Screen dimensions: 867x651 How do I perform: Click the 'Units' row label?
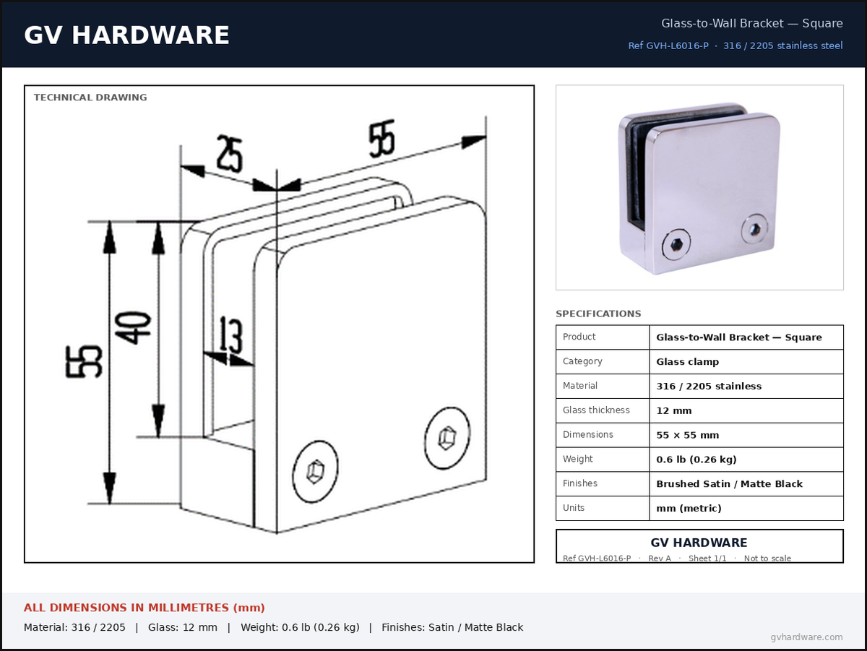574,508
